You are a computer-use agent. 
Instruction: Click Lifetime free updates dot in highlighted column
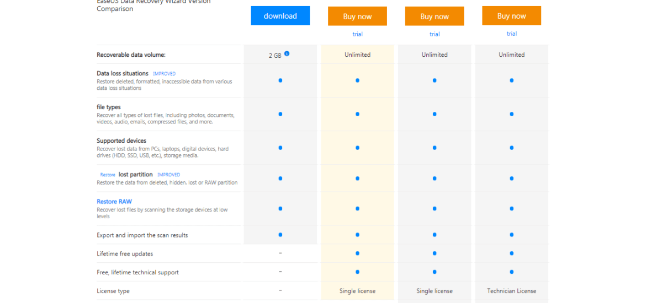[357, 253]
